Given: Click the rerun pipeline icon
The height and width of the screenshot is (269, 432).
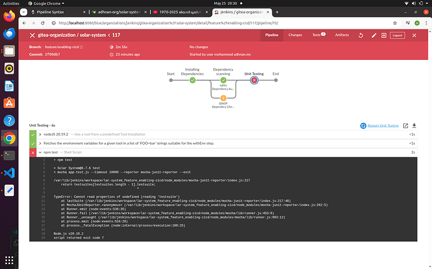Looking at the screenshot, I should pos(361,36).
